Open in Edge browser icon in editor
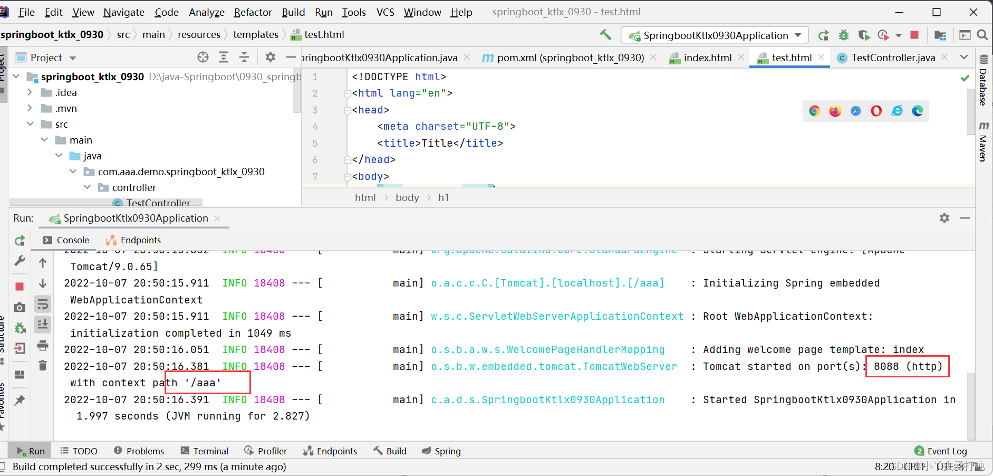993x476 pixels. click(x=918, y=111)
